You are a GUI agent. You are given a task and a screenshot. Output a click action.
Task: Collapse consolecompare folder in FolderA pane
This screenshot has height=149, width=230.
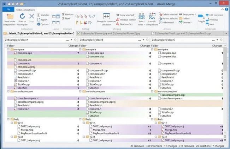(x=8, y=91)
